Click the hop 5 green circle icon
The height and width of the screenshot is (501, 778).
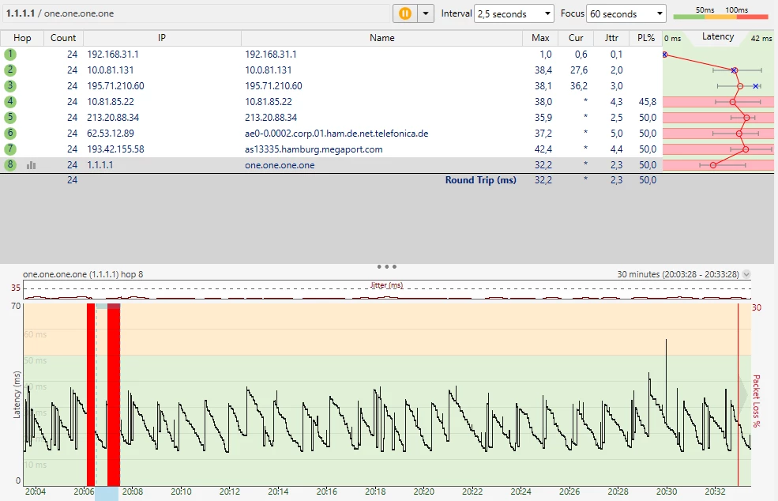pyautogui.click(x=9, y=118)
